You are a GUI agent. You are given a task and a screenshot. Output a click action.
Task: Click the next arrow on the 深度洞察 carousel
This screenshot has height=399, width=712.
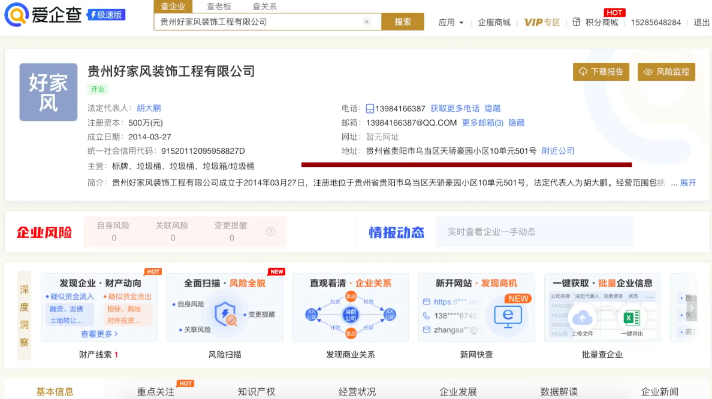[691, 308]
